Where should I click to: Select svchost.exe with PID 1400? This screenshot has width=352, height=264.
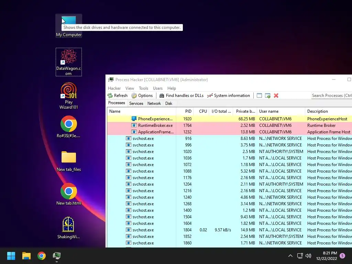pyautogui.click(x=229, y=210)
